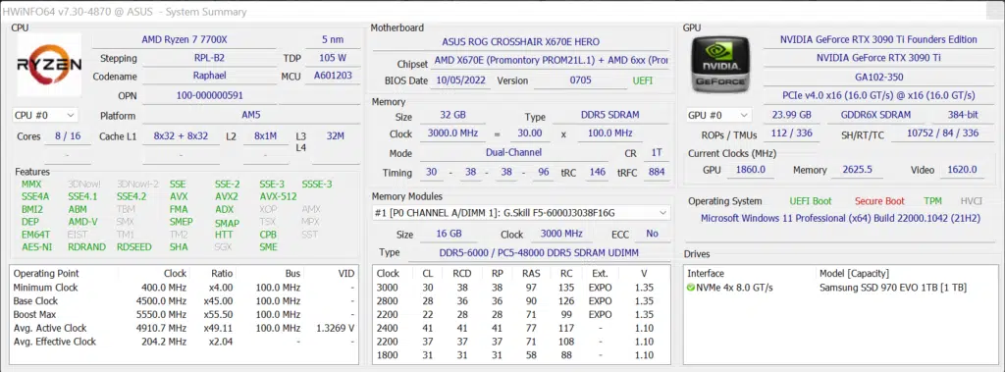Click the 8 / 16 cores value
Viewport: 1005px width, 372px height.
(68, 136)
